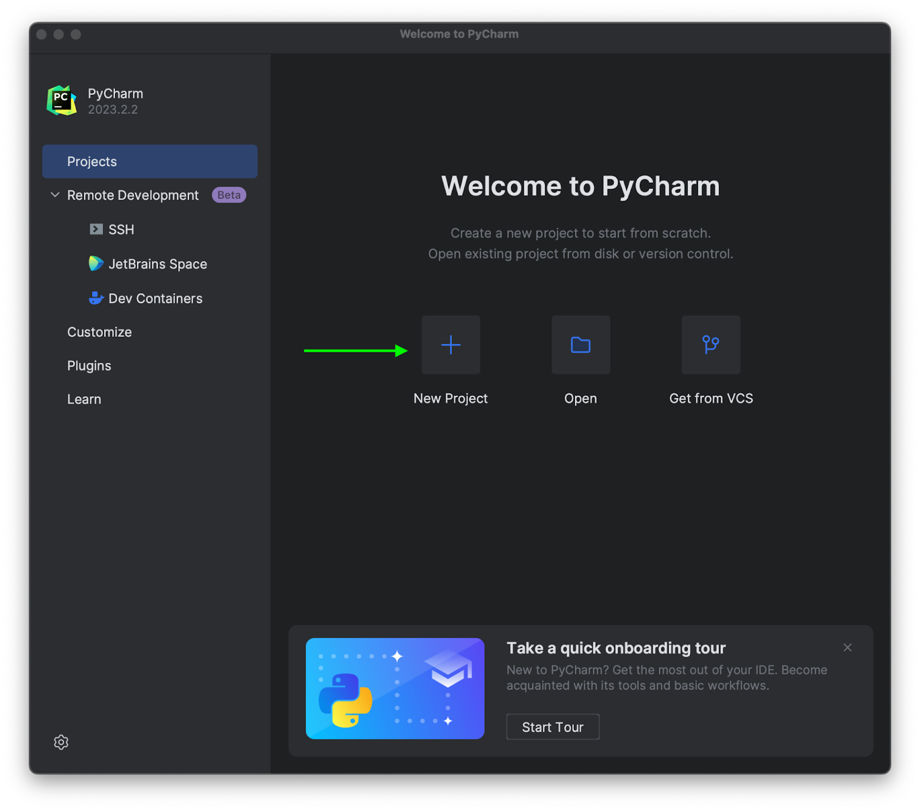Click the PyCharm 2023.2.2 version text
Image resolution: width=920 pixels, height=810 pixels.
click(x=113, y=109)
